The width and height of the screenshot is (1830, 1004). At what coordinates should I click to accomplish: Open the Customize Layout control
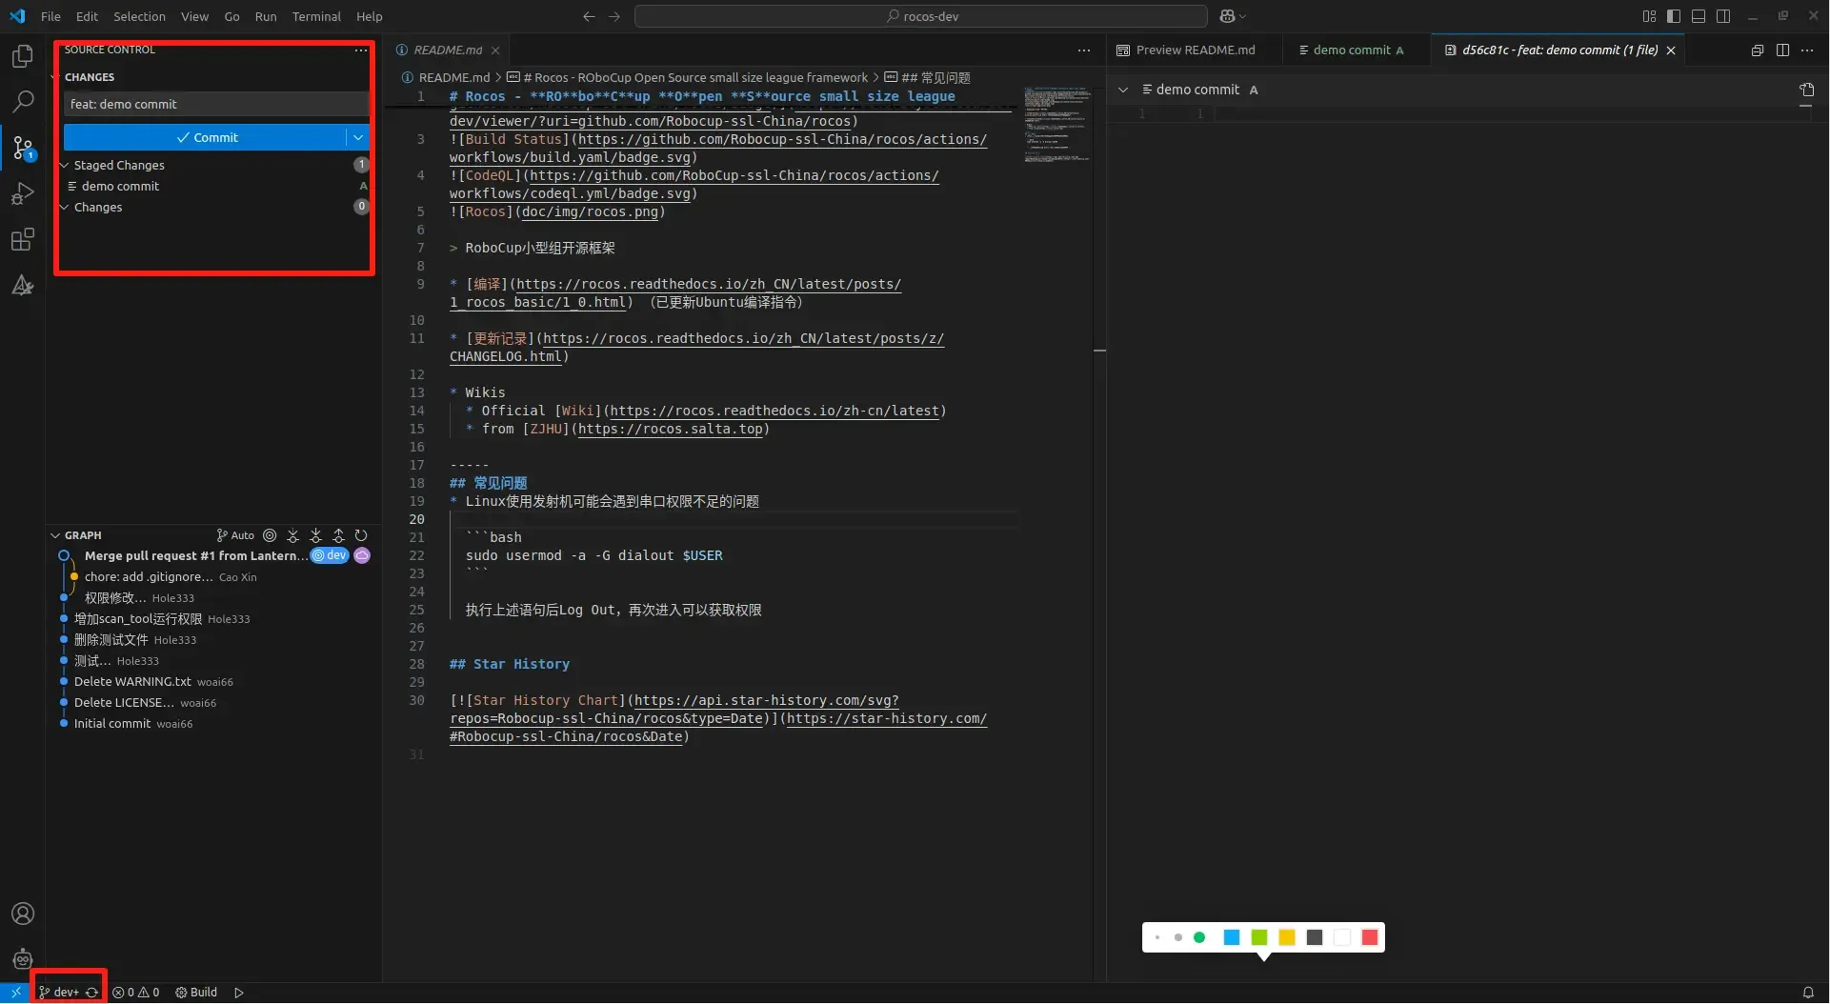click(1649, 16)
